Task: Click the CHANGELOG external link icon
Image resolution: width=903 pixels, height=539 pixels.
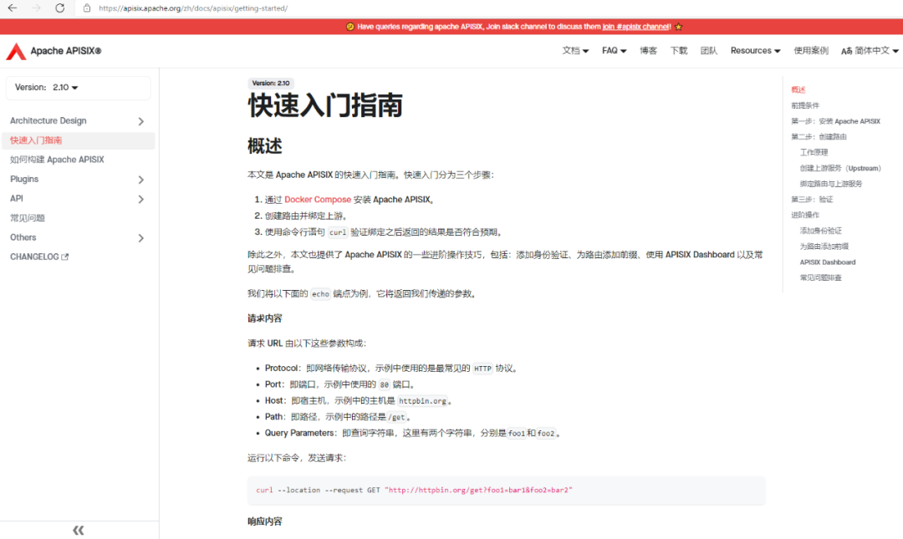Action: (65, 257)
